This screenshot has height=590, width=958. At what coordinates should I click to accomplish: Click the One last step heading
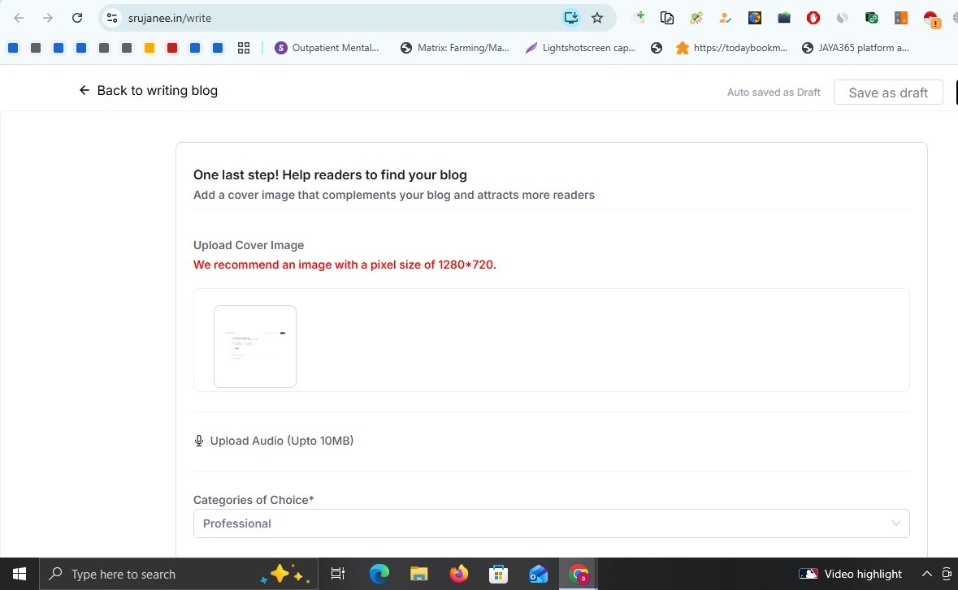click(x=330, y=174)
